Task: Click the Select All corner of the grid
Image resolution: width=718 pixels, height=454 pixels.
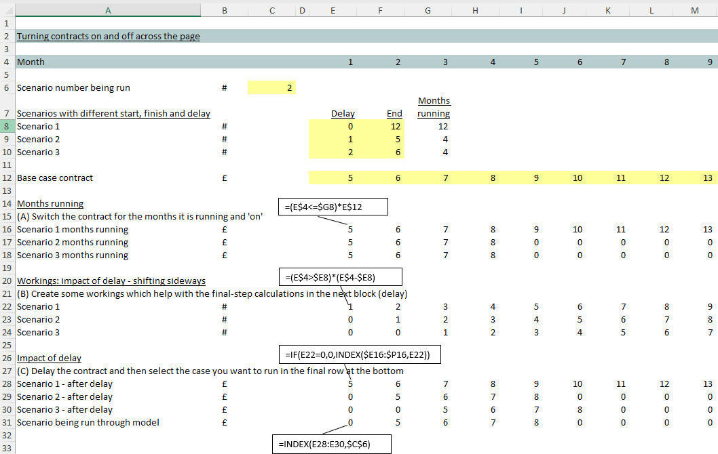Action: (6, 10)
